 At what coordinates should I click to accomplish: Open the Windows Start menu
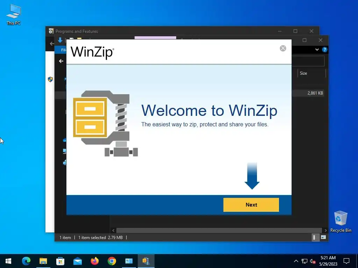tap(8, 261)
